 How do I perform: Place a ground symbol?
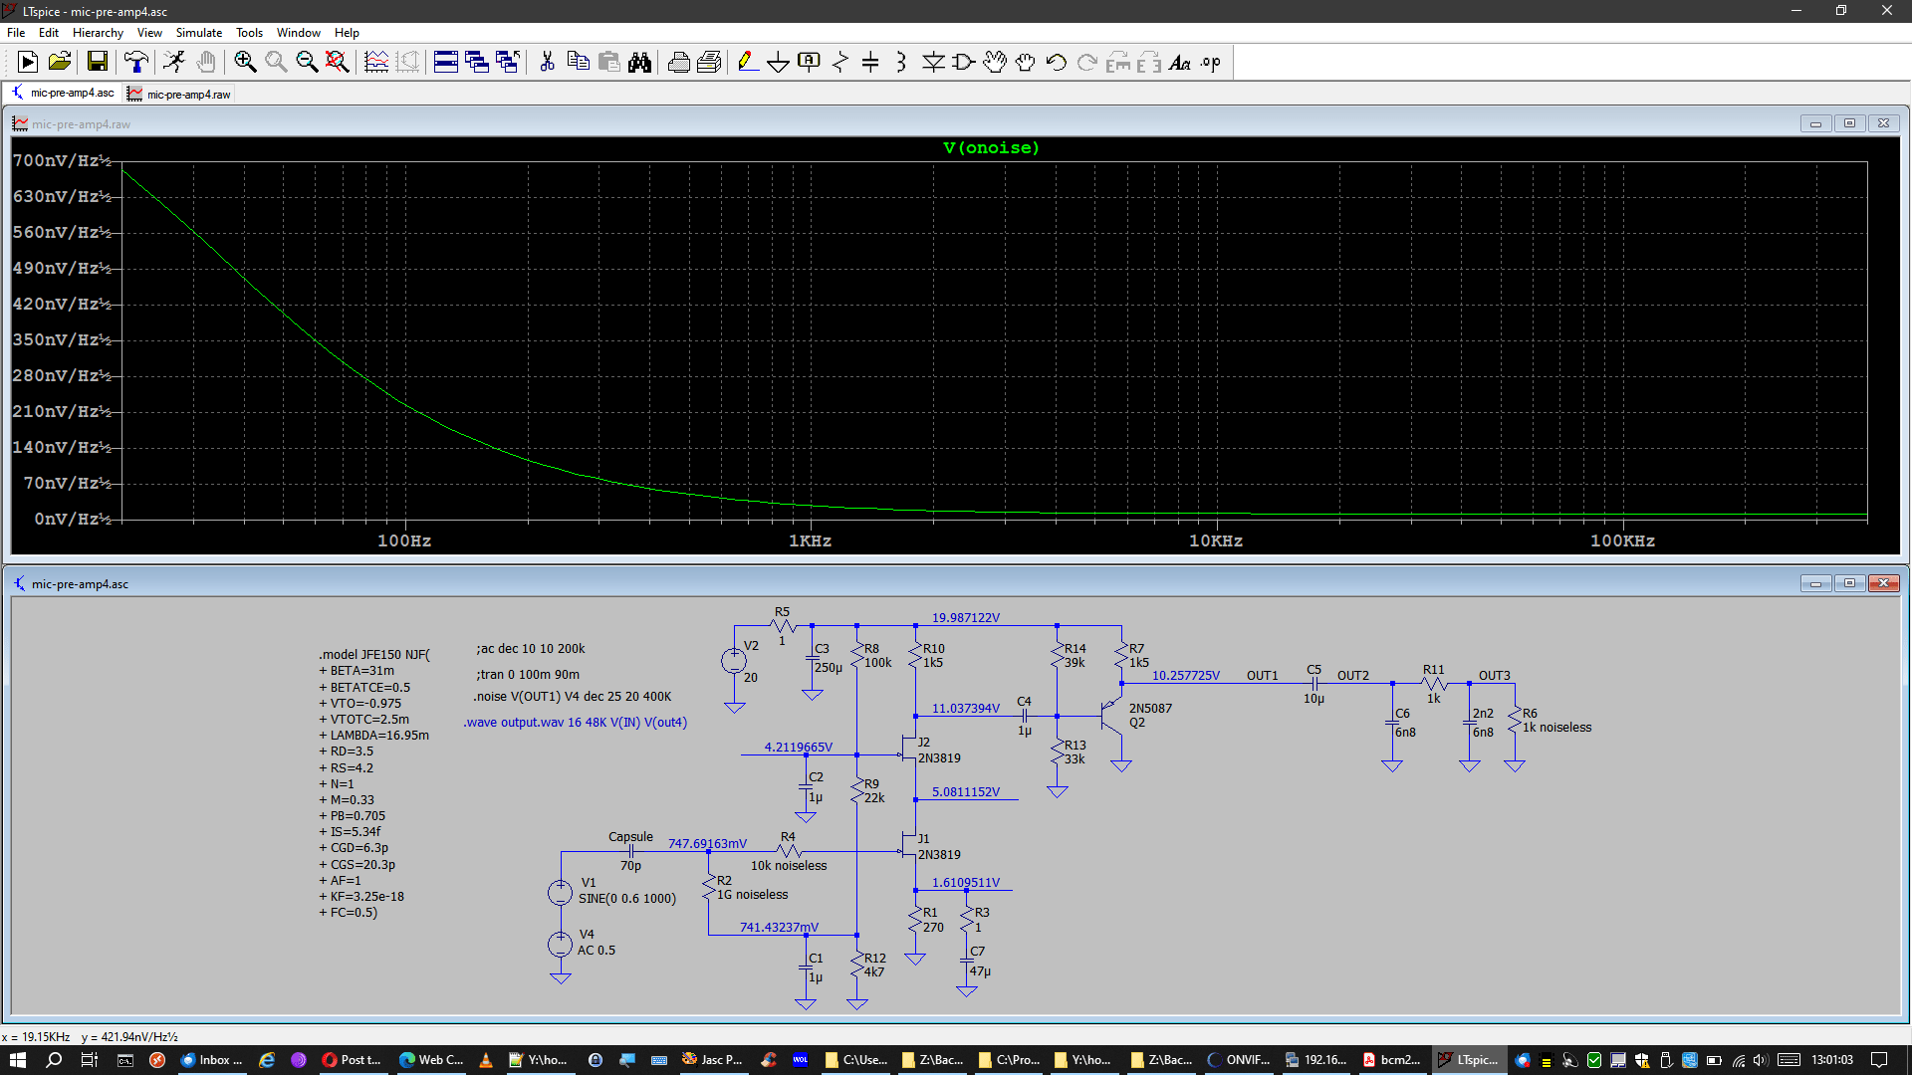[x=778, y=62]
